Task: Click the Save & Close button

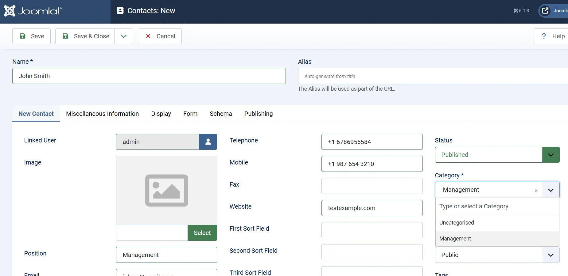Action: (x=85, y=36)
